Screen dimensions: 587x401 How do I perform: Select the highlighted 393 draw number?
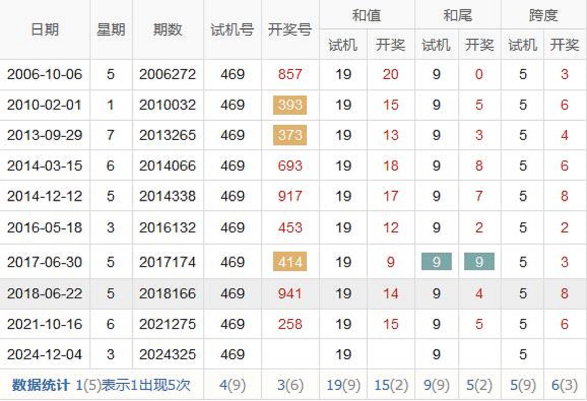[x=290, y=105]
